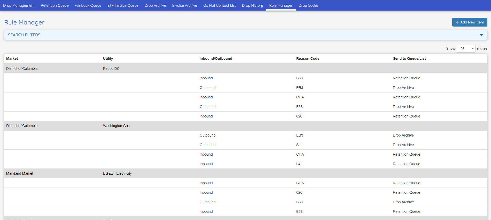Viewport: 491px width, 220px height.
Task: Sort by Send to Queue/List header
Action: (409, 58)
